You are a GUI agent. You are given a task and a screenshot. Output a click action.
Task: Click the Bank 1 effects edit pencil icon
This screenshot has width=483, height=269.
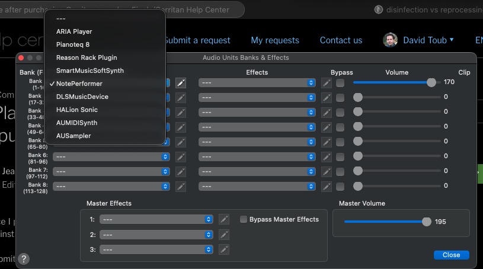[x=327, y=82]
